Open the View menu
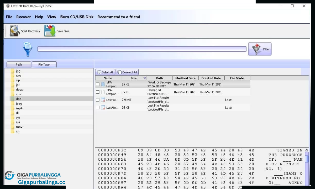 click(x=52, y=17)
